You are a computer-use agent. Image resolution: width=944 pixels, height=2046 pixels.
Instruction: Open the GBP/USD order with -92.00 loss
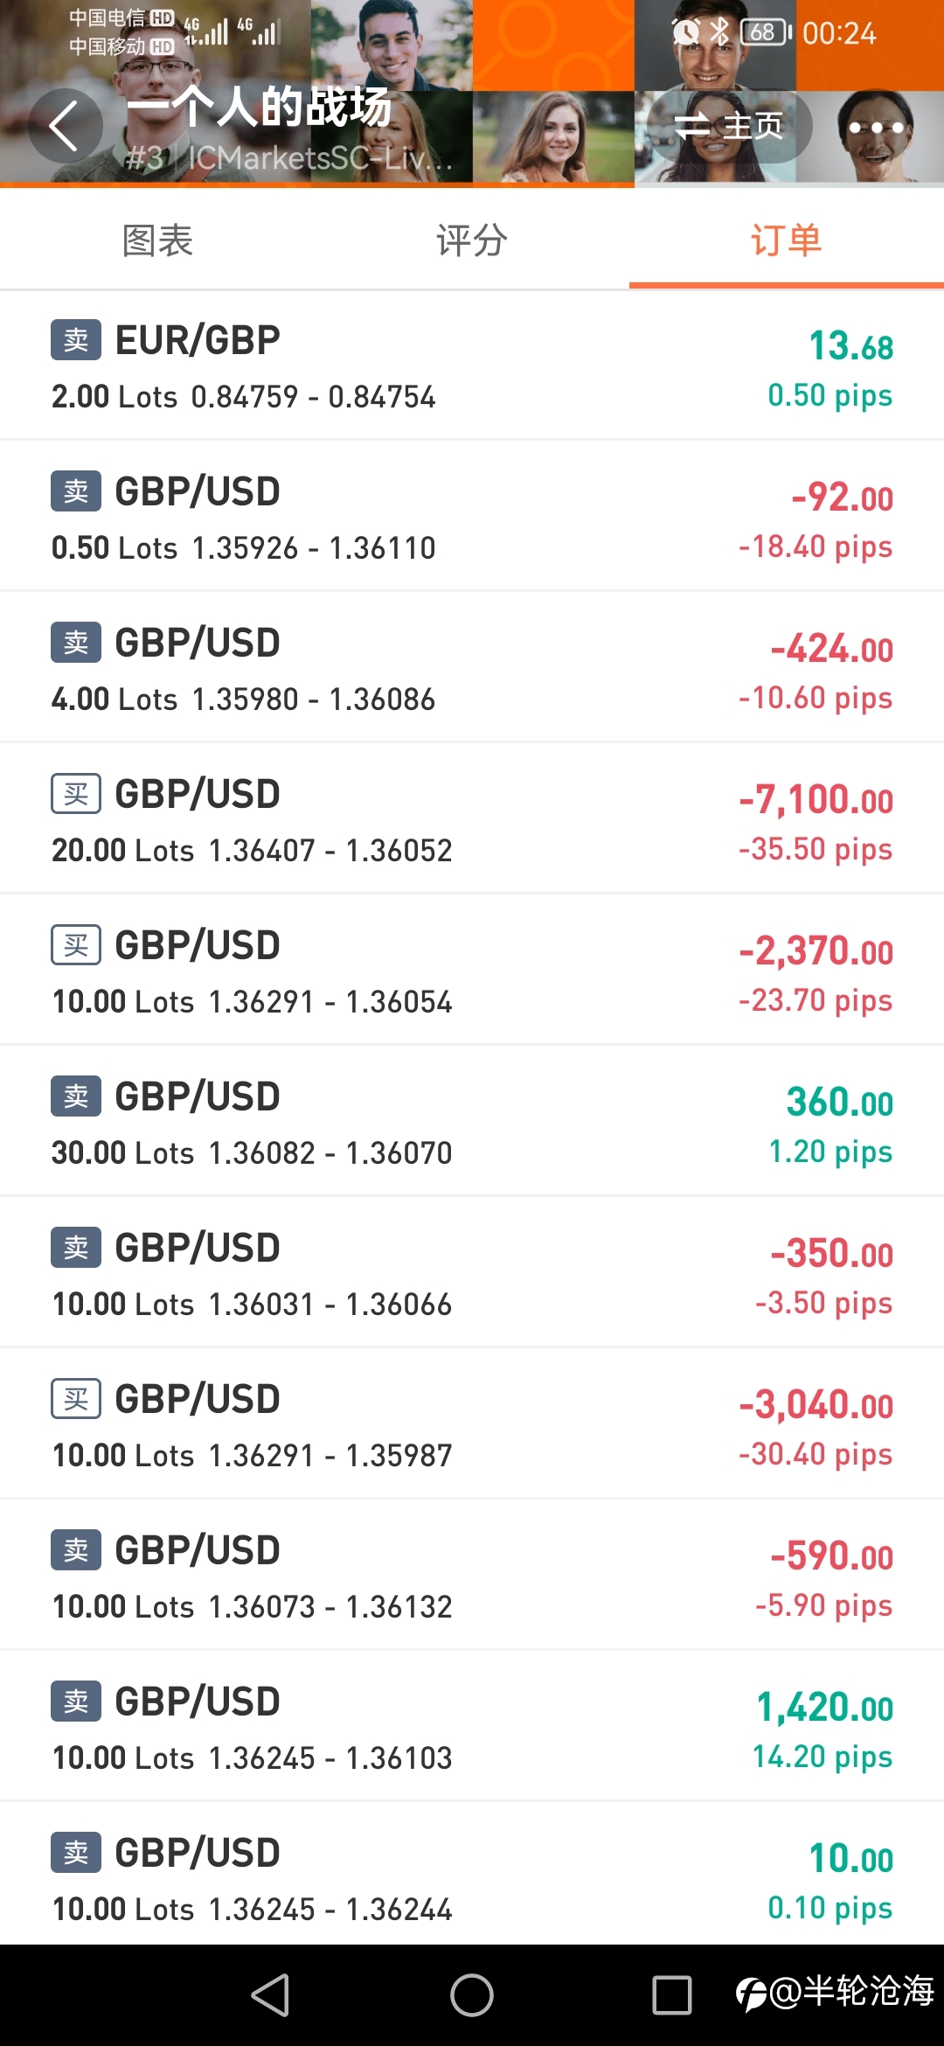[472, 516]
